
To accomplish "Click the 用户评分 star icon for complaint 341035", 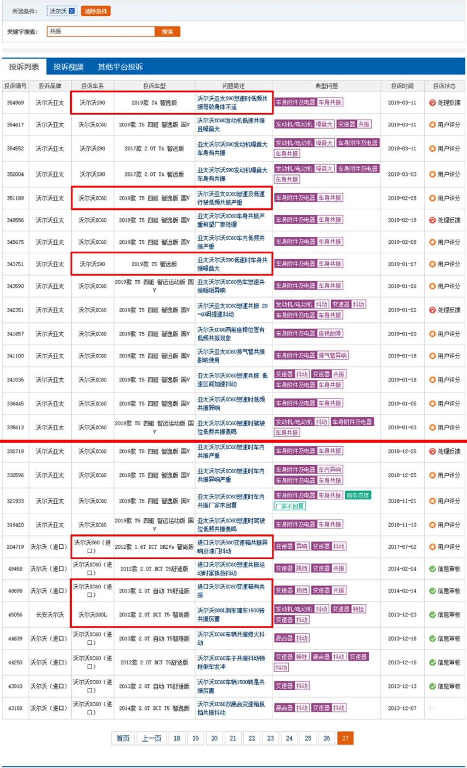I will tap(432, 379).
